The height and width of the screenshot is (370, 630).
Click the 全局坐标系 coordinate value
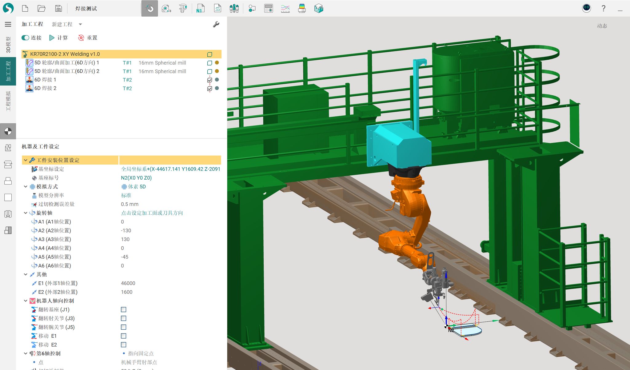(x=170, y=169)
